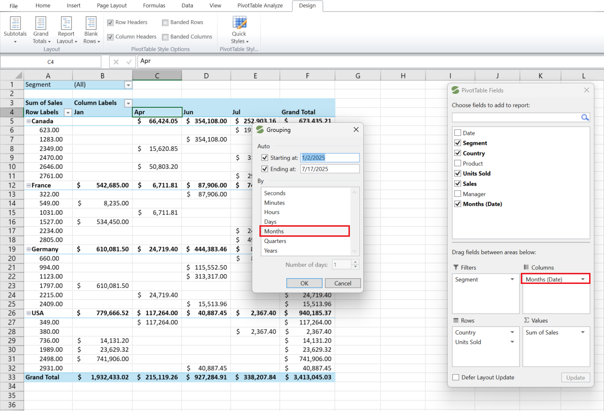Collapse the Canada group
Image resolution: width=604 pixels, height=411 pixels.
point(28,121)
